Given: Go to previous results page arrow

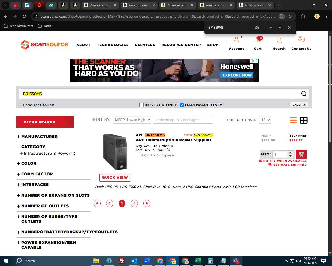Looking at the screenshot, I should click(110, 203).
